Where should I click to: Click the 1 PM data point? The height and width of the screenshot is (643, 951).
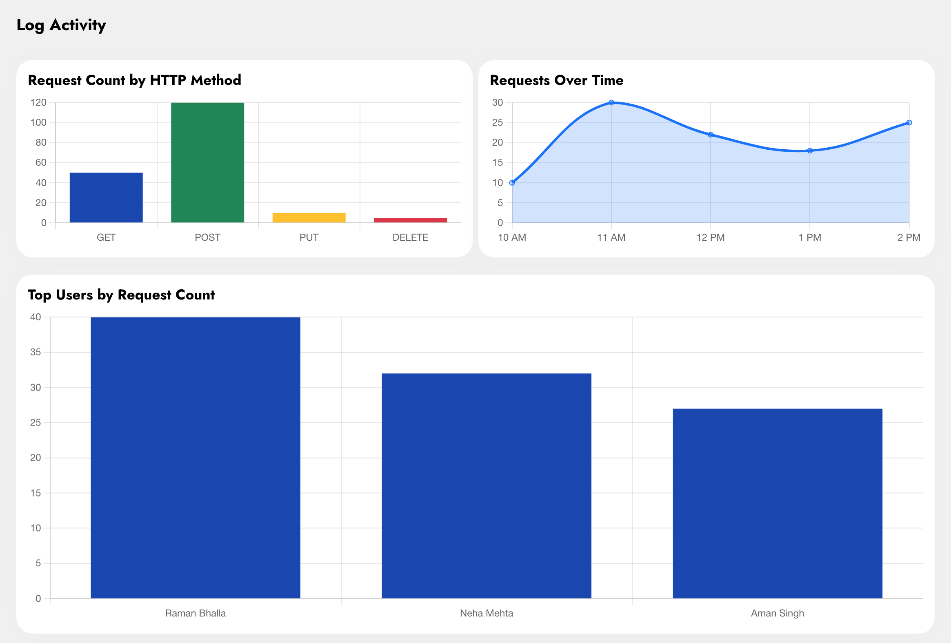pyautogui.click(x=810, y=151)
